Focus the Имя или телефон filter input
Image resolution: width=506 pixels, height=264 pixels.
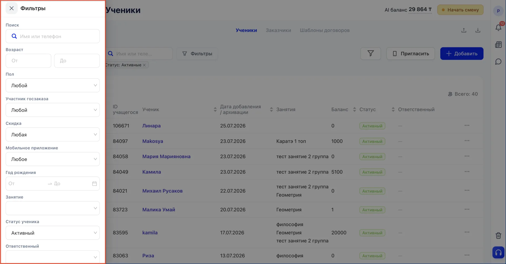pyautogui.click(x=53, y=36)
